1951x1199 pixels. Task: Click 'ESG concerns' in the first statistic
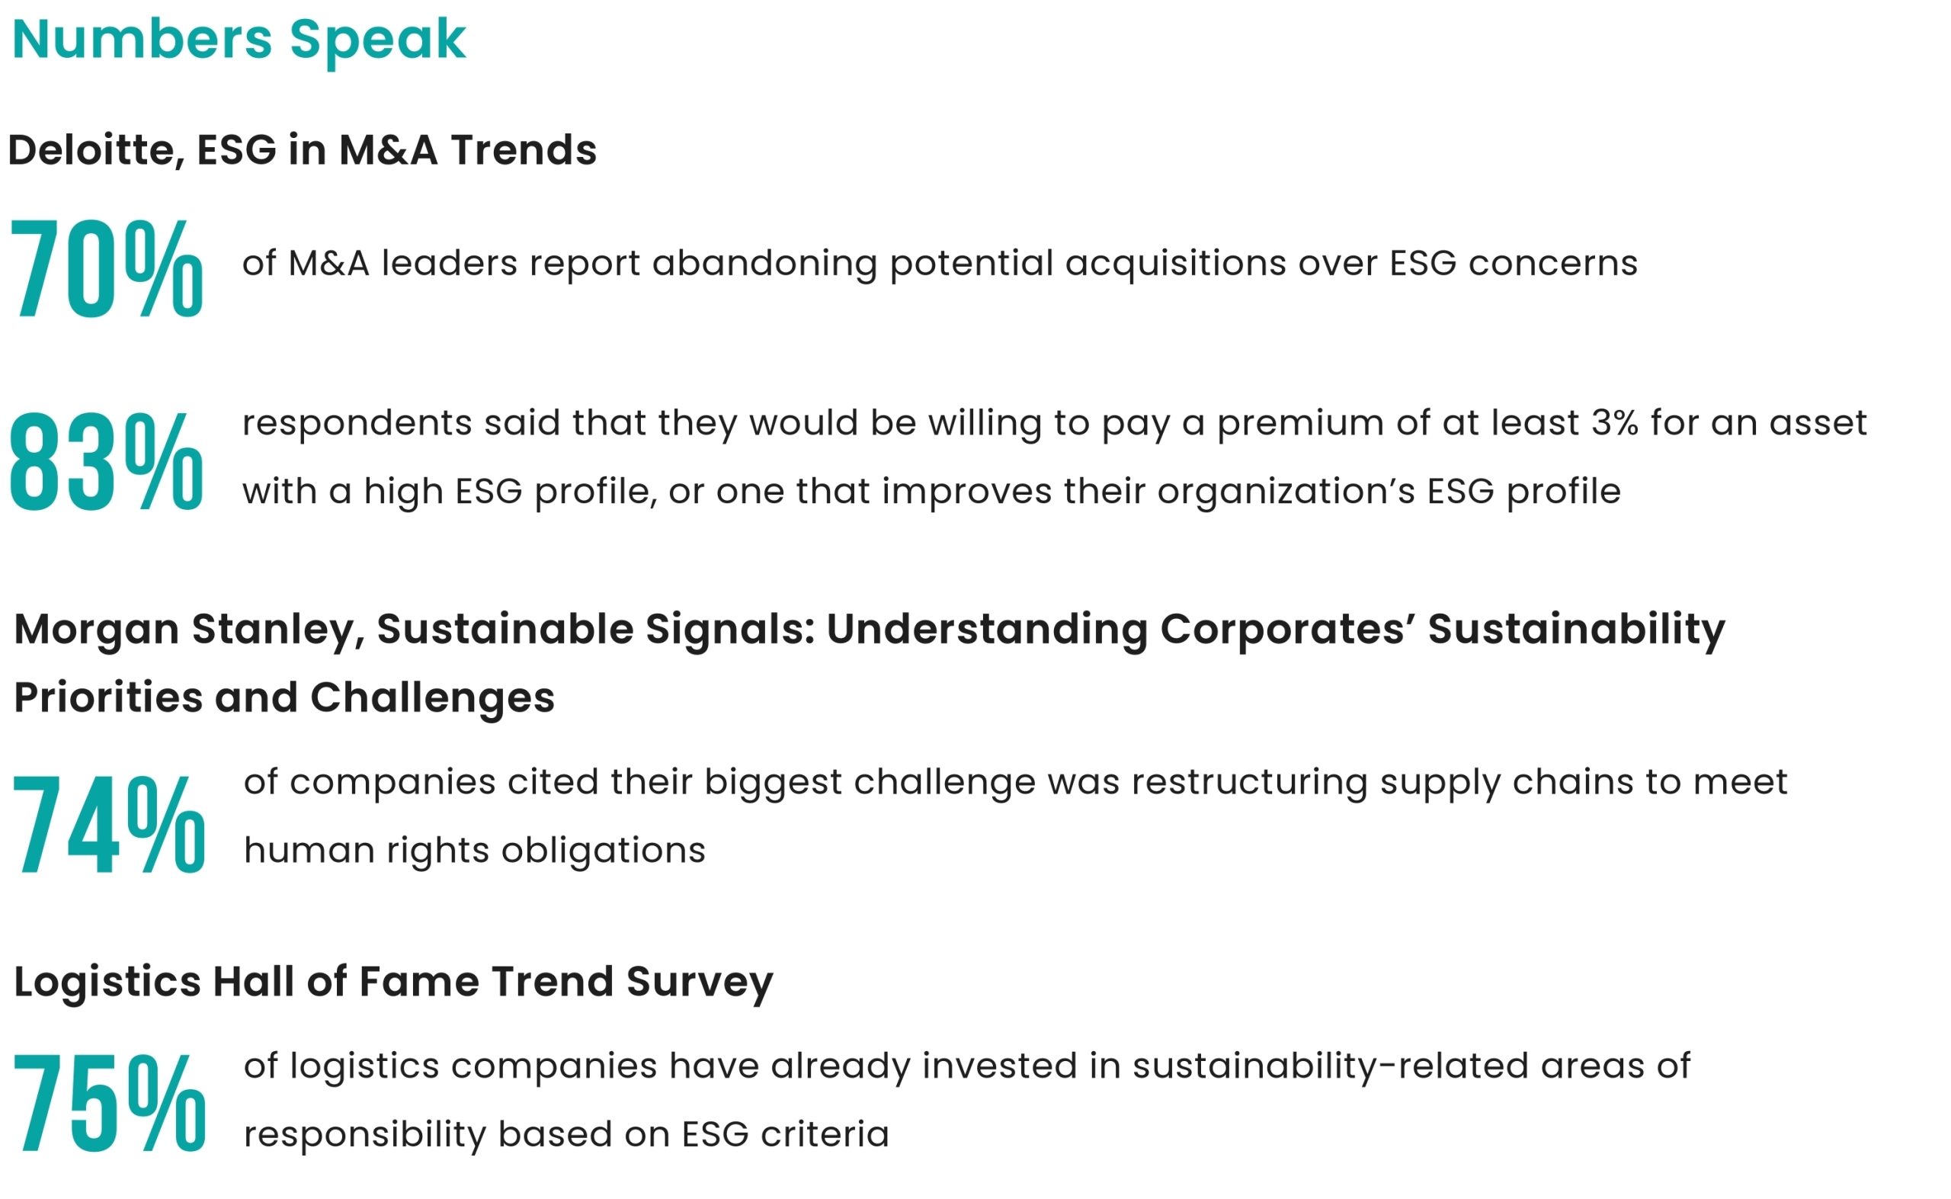coord(1514,263)
